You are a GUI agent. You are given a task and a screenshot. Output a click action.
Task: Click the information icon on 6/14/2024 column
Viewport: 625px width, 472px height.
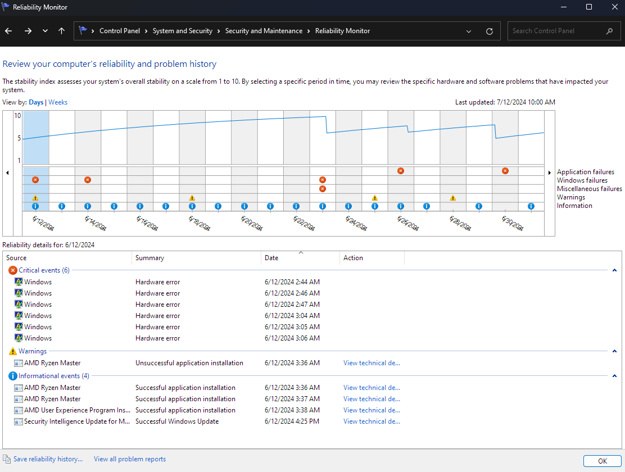point(88,206)
